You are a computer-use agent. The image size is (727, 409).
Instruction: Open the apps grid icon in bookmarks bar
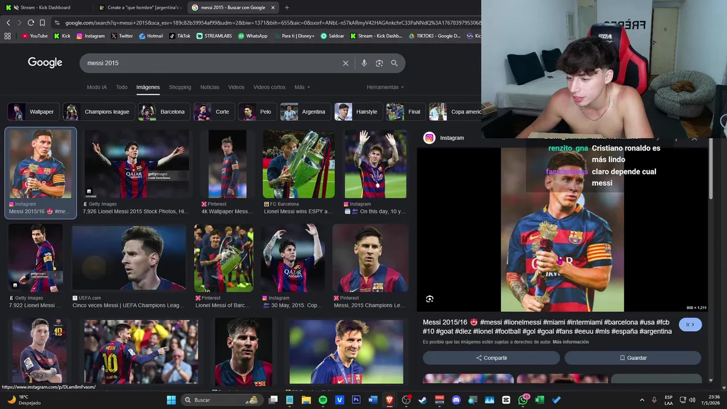tap(7, 36)
